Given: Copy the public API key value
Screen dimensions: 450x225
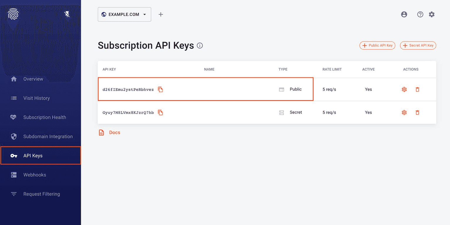Looking at the screenshot, I should pyautogui.click(x=160, y=89).
